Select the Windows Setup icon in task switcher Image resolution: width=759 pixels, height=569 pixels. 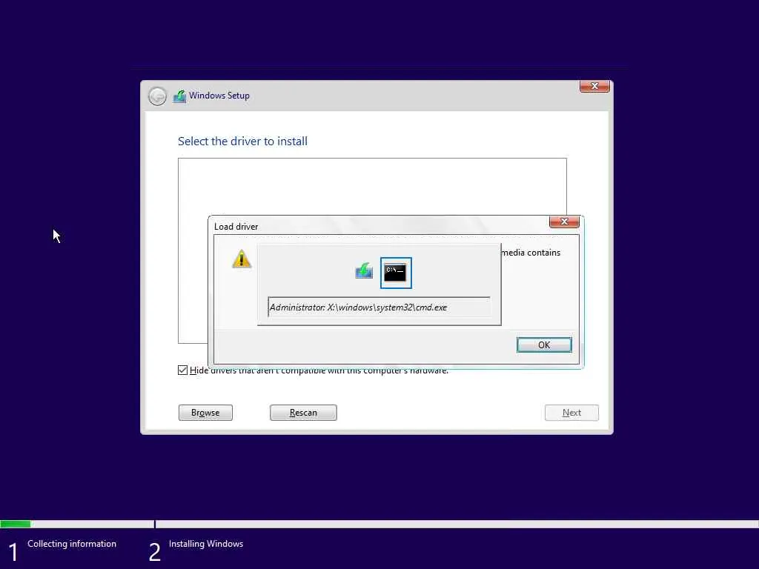pos(363,271)
